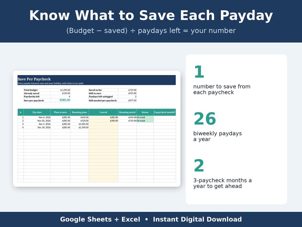Select the $277.50 still needed value
This screenshot has width=302, height=227.
click(127, 100)
